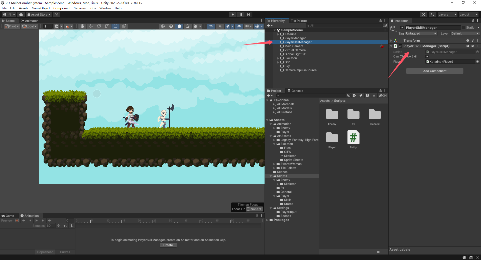Select the Hand tool in Scene toolbar
481x260 pixels.
coord(82,26)
